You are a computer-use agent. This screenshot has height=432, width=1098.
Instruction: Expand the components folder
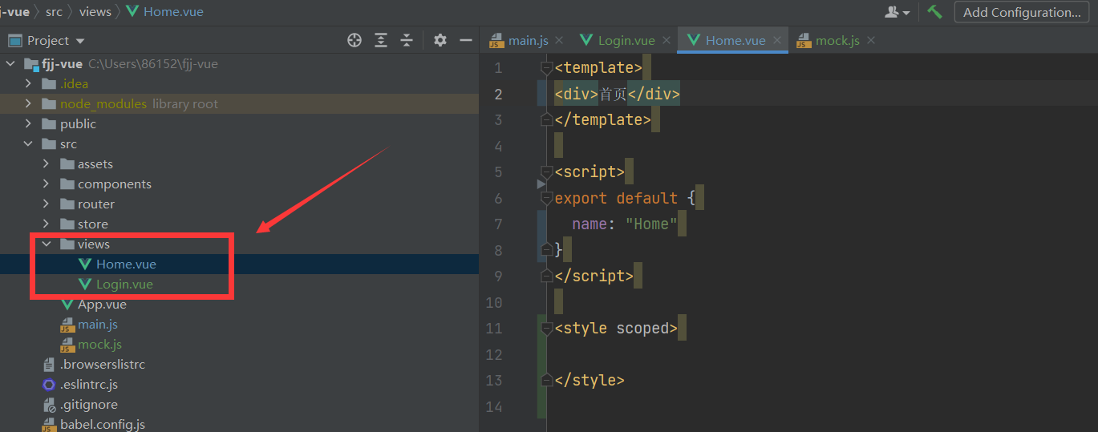(x=46, y=184)
